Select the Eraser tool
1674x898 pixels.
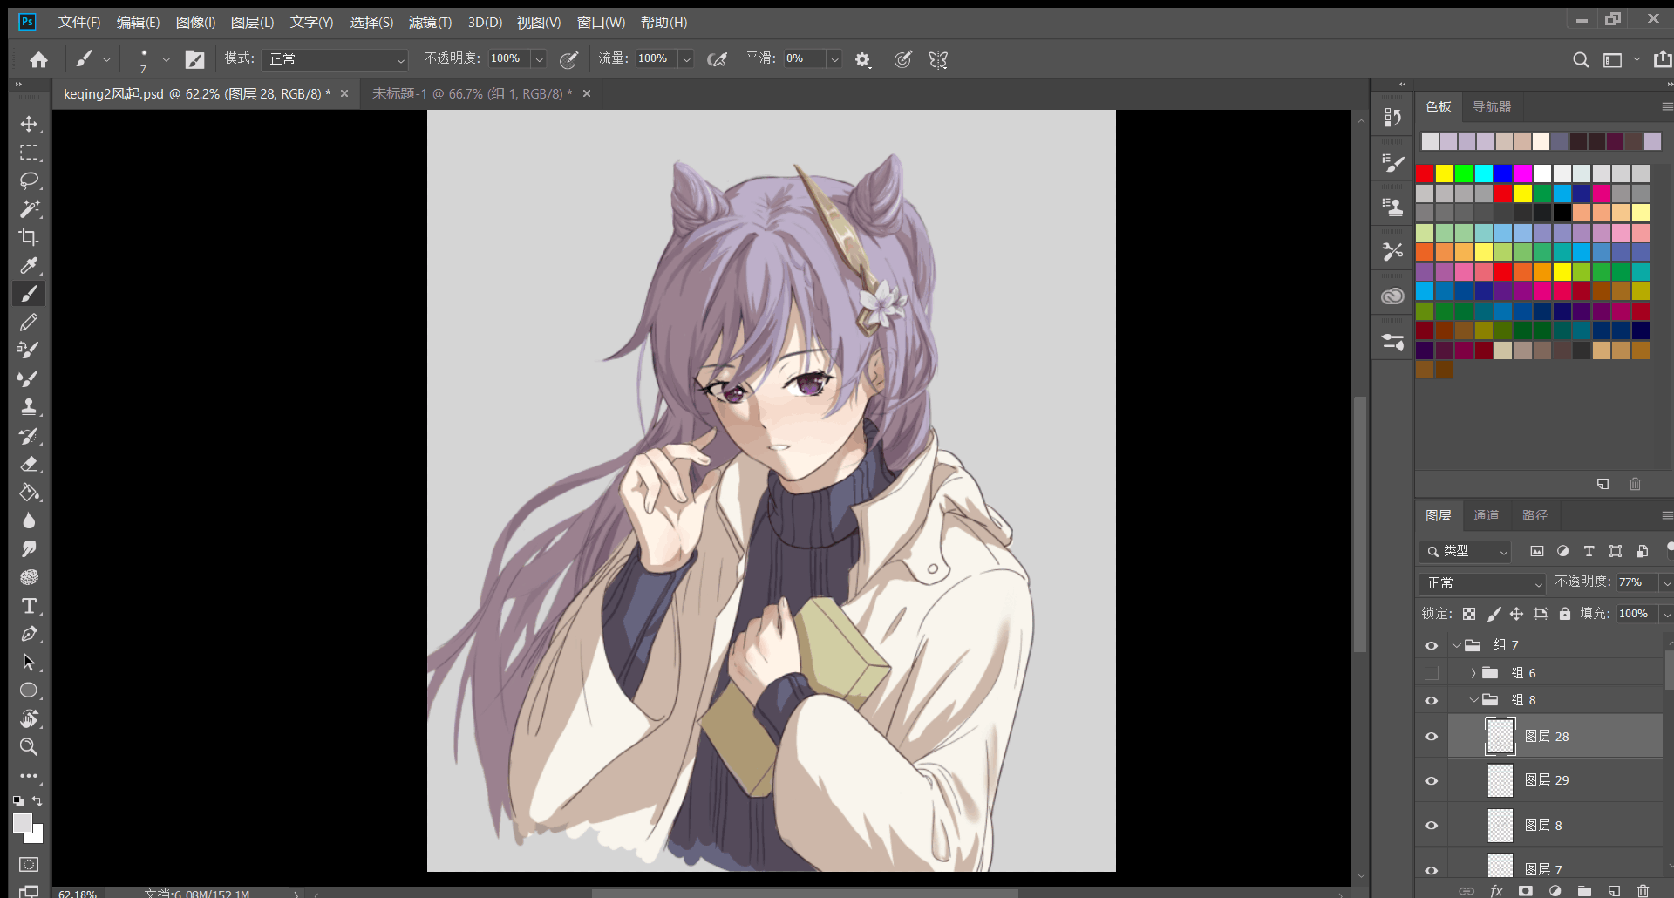[29, 464]
